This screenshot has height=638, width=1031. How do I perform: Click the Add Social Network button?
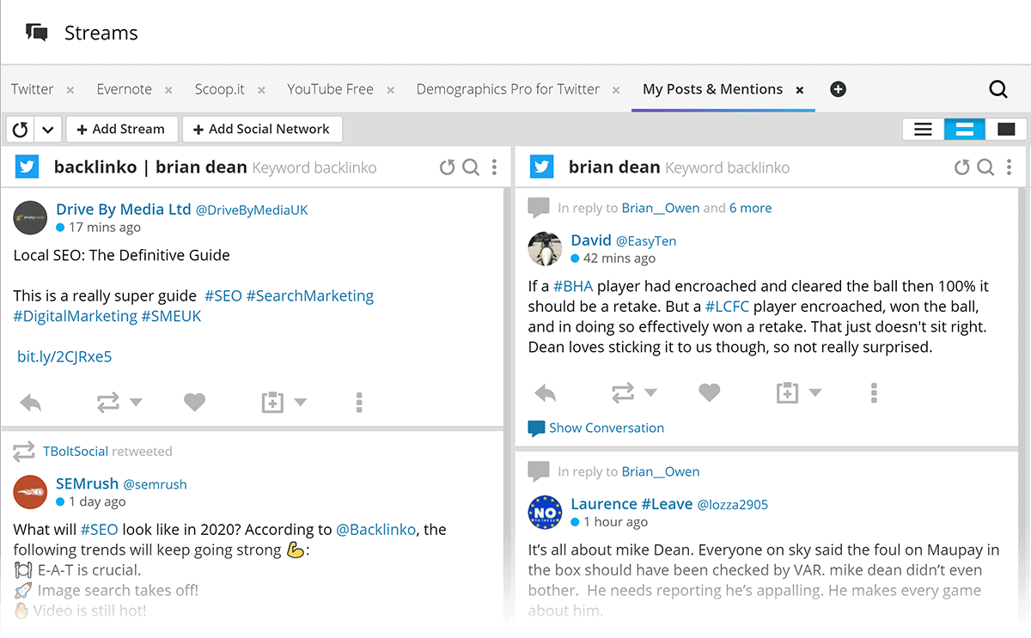click(262, 130)
